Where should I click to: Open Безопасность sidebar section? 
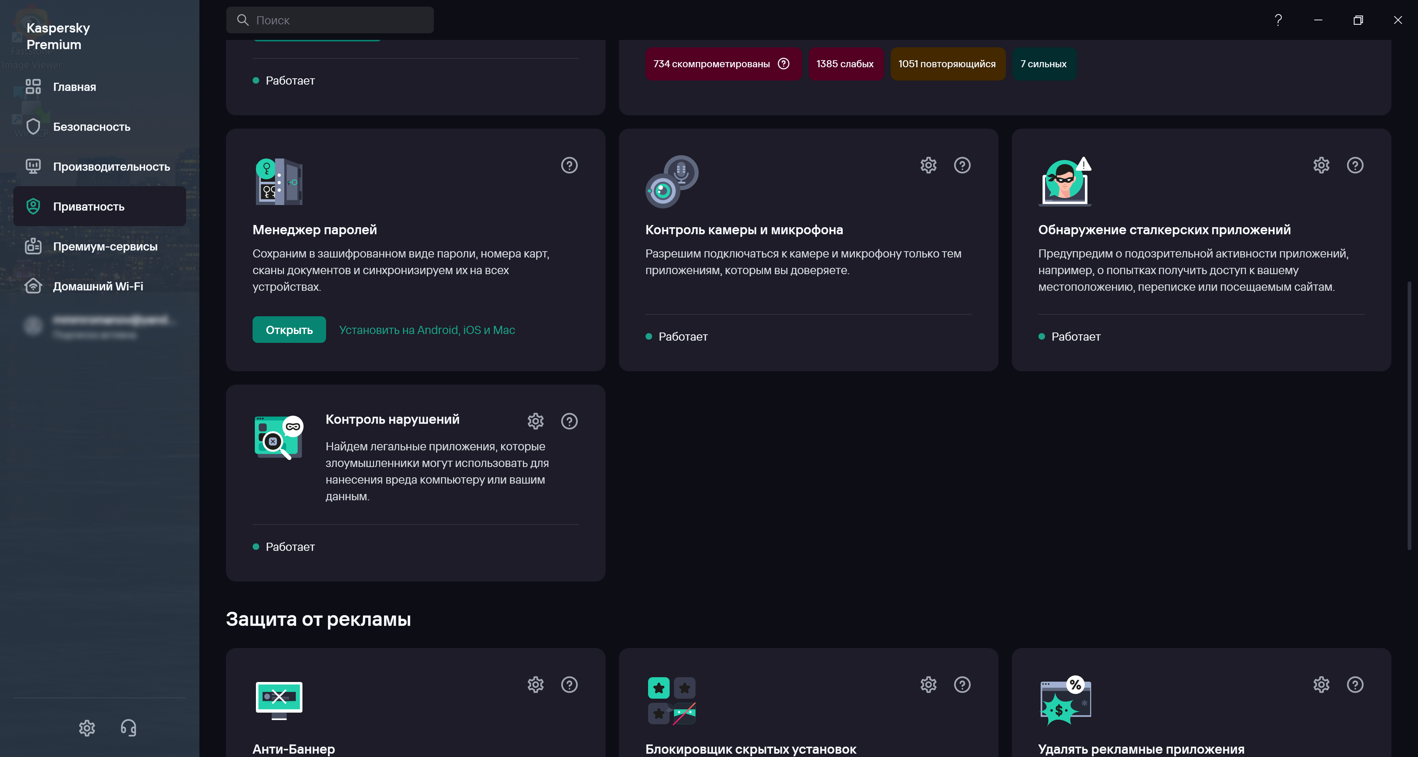click(91, 127)
